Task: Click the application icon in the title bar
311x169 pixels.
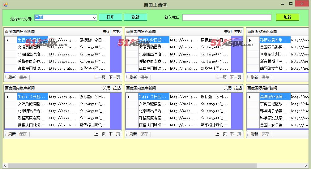Action: tap(5, 4)
